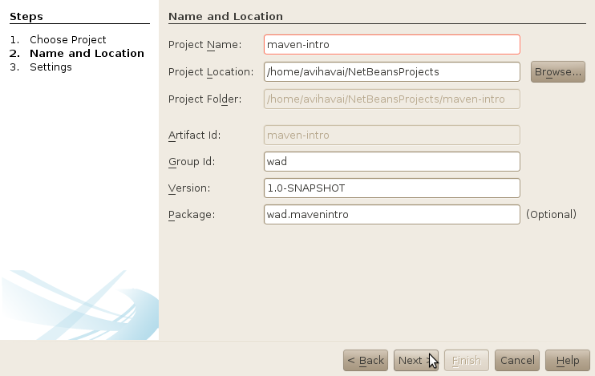595x376 pixels.
Task: Click the Project Name label
Action: (x=205, y=44)
